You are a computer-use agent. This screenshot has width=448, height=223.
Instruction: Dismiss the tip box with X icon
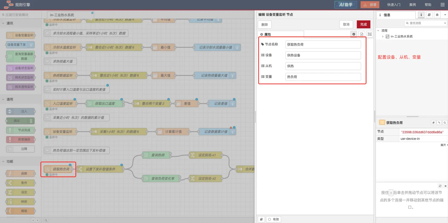[x=445, y=186]
